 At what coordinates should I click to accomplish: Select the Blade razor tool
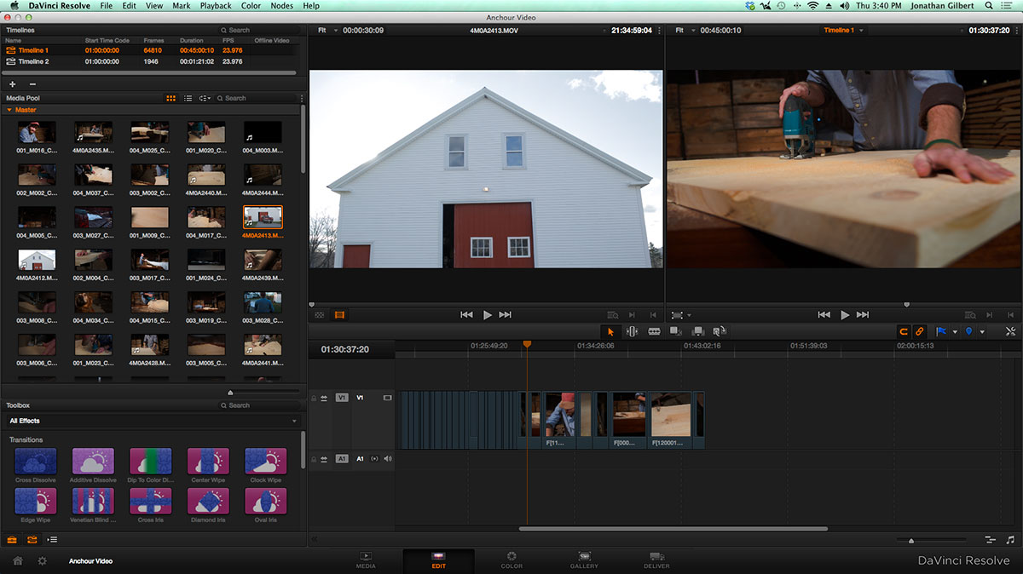[654, 331]
